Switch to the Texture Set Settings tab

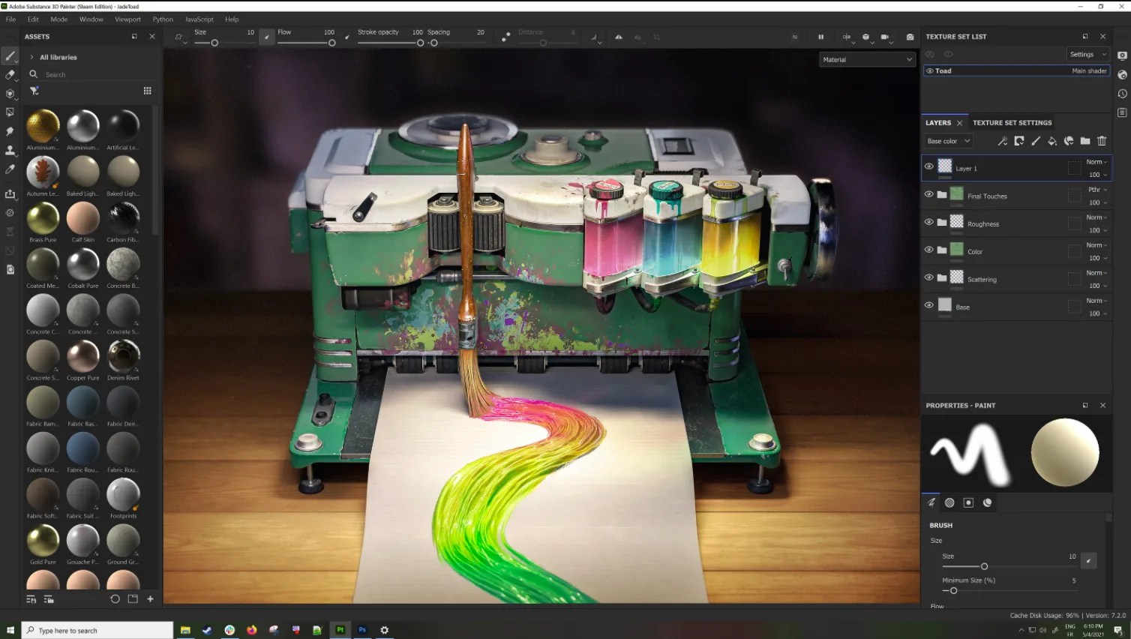pos(1012,122)
